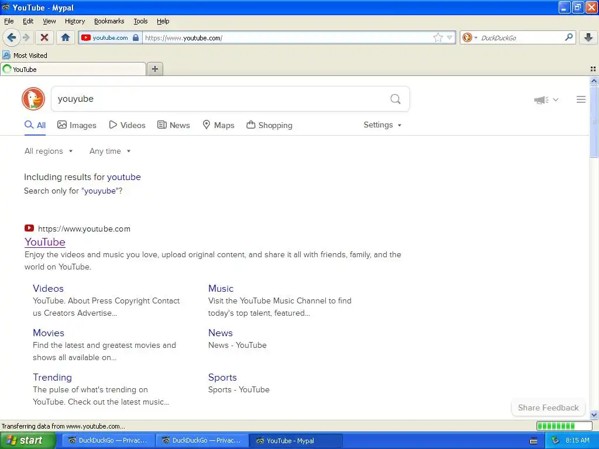Viewport: 599px width, 449px height.
Task: Expand the Any time filter
Action: click(x=110, y=151)
